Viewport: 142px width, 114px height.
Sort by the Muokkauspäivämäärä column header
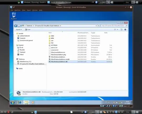pos(83,33)
